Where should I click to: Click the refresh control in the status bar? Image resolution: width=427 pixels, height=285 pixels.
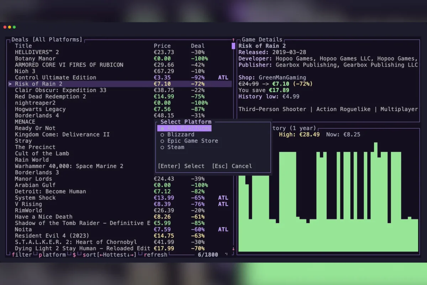(155, 255)
